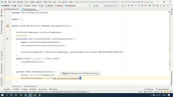Image resolution: width=173 pixels, height=97 pixels.
Task: Click the bildirim2 breadcrumb at navigation bar start
Action: (x=5, y=5)
